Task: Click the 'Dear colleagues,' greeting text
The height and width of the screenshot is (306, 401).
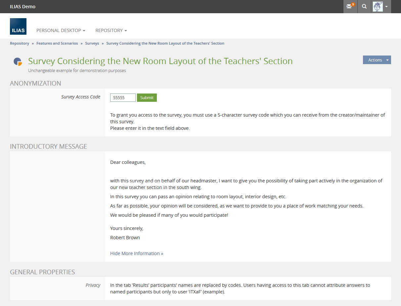Action: [x=128, y=162]
